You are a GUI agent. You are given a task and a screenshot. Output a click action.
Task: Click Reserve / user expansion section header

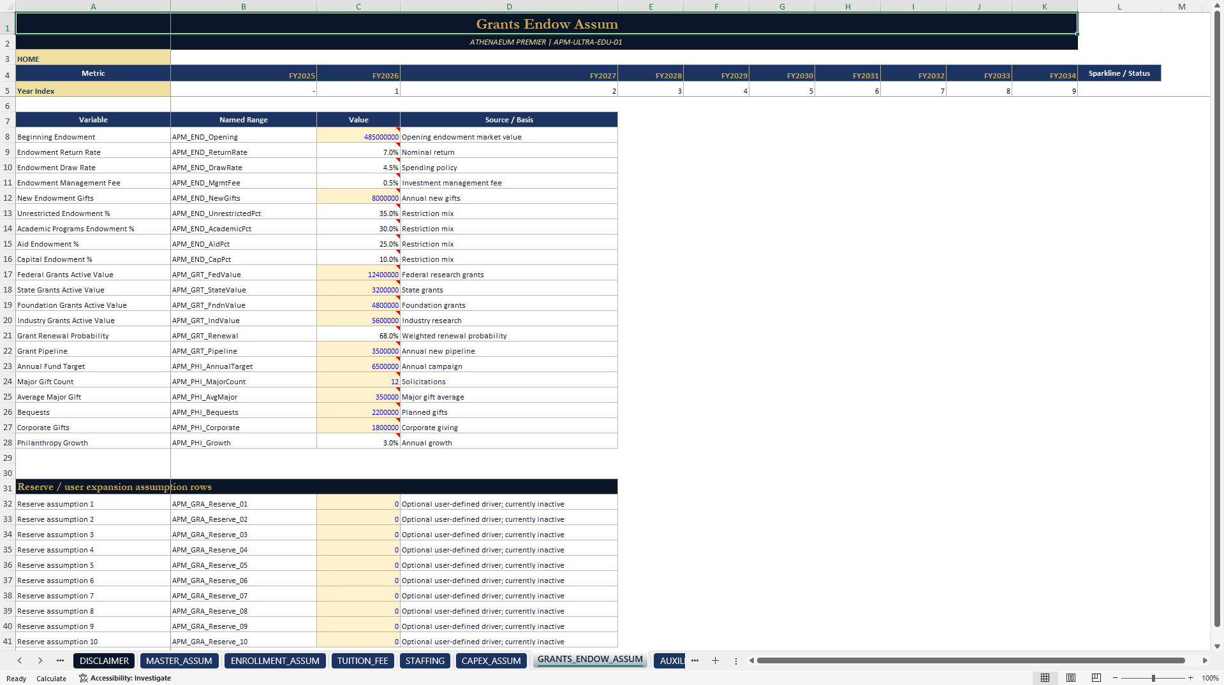click(316, 487)
